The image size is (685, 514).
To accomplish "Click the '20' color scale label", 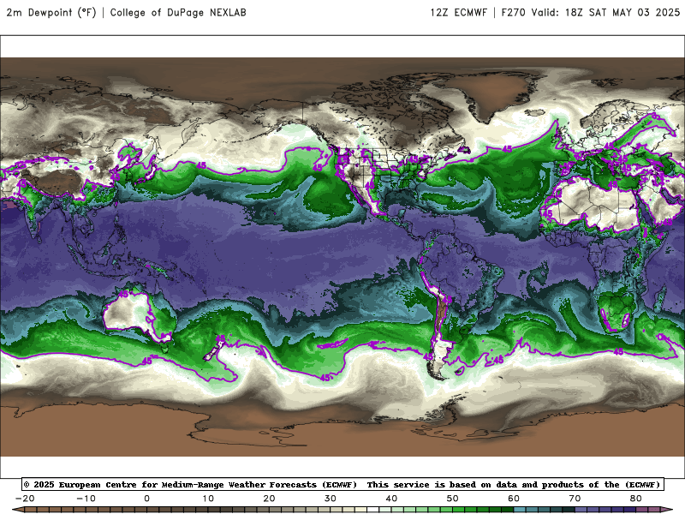I will point(269,499).
